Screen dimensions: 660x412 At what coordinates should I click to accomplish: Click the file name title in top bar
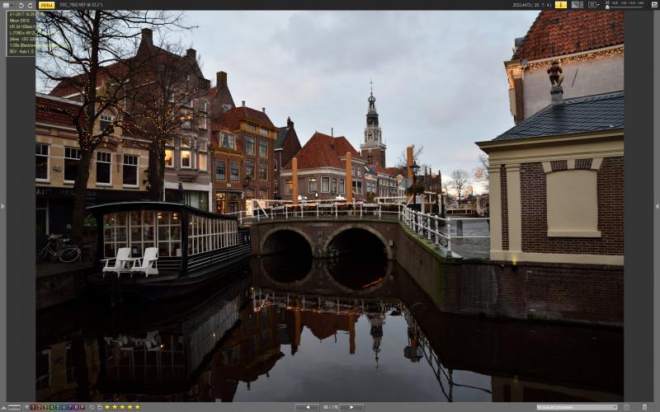point(81,5)
